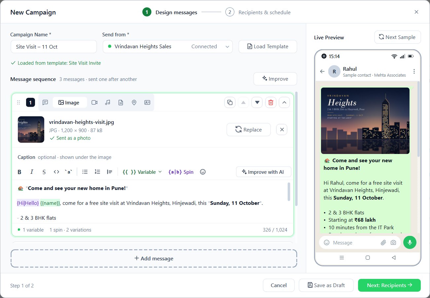430x298 pixels.
Task: Proceed with Next: Recipients
Action: coord(389,285)
